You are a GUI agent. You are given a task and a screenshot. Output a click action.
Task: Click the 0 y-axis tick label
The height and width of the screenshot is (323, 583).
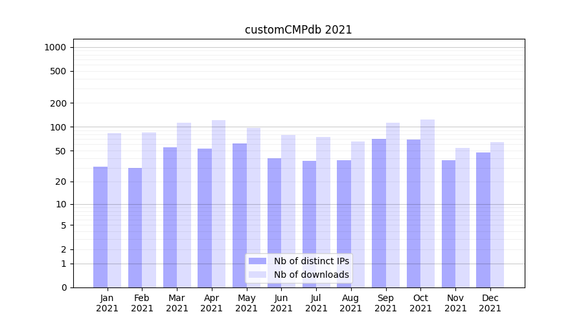tap(63, 287)
